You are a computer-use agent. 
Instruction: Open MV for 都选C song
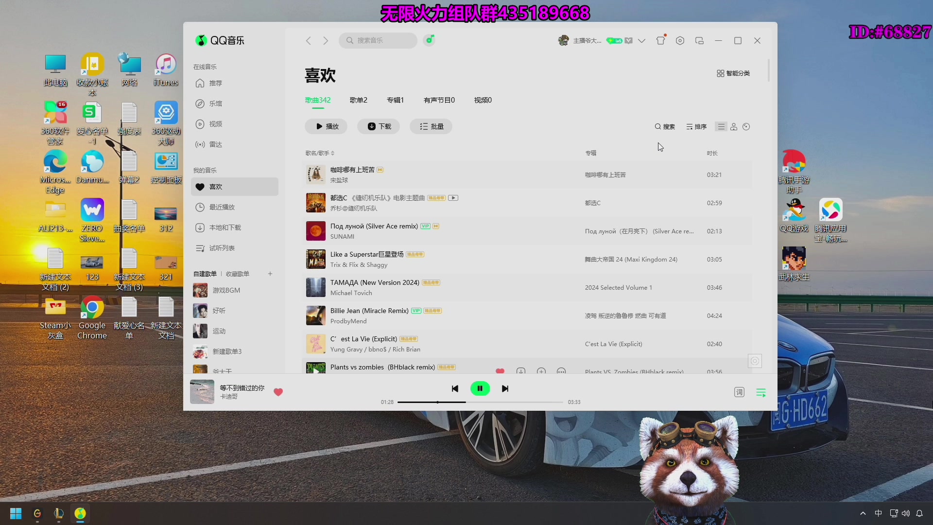pyautogui.click(x=453, y=198)
